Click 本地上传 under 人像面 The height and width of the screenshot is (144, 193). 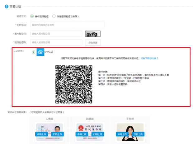pos(41,134)
